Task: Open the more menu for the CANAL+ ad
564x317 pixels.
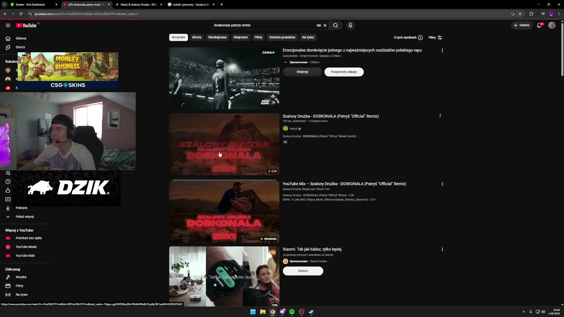Action: click(442, 51)
